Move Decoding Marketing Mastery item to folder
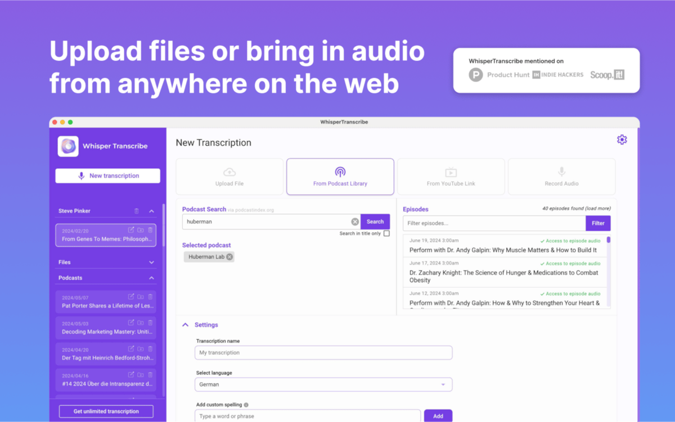The image size is (675, 422). pyautogui.click(x=141, y=323)
